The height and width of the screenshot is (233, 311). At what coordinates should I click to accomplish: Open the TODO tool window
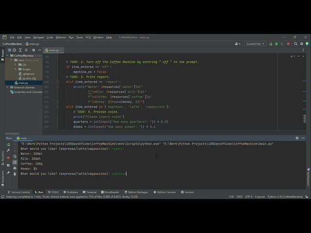pyautogui.click(x=53, y=192)
